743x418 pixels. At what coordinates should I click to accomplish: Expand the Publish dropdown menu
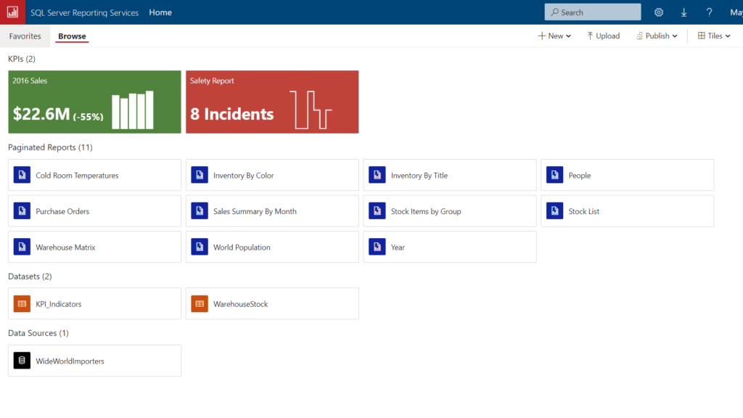click(x=657, y=36)
